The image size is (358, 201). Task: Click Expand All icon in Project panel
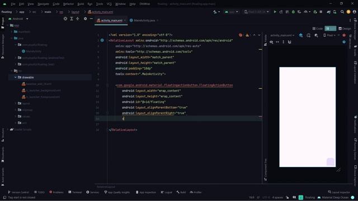72,18
